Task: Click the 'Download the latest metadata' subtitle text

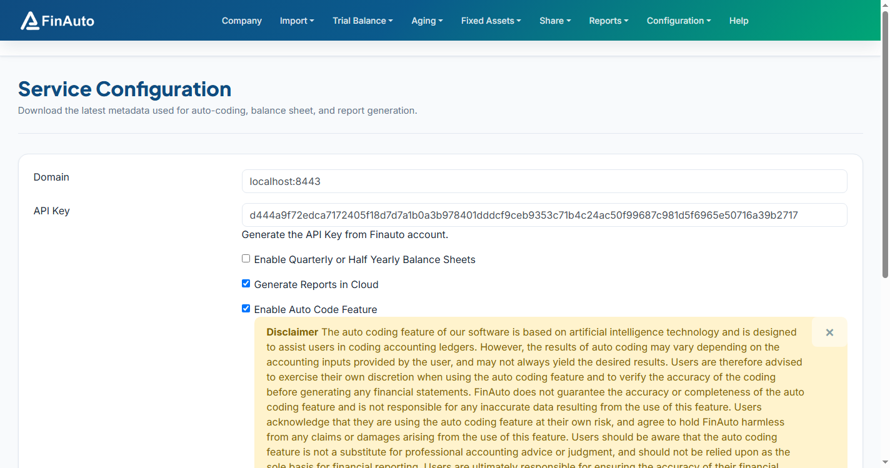Action: click(217, 111)
